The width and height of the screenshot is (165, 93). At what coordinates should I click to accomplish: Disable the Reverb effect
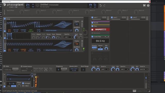[x=92, y=23]
